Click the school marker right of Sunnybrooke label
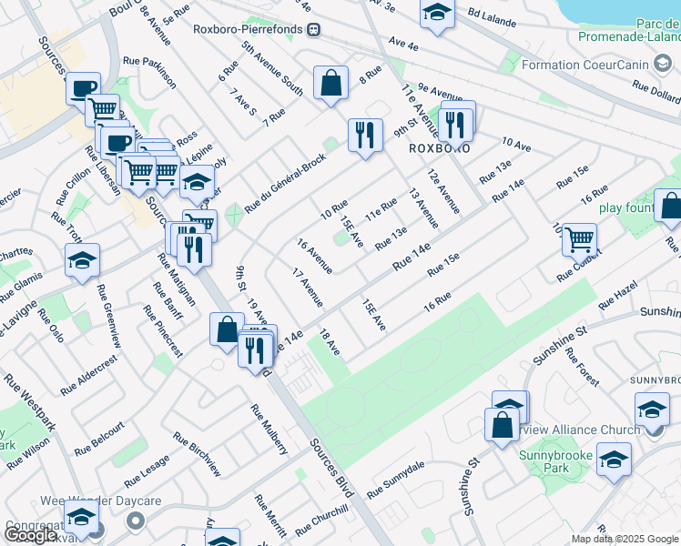 (x=652, y=410)
